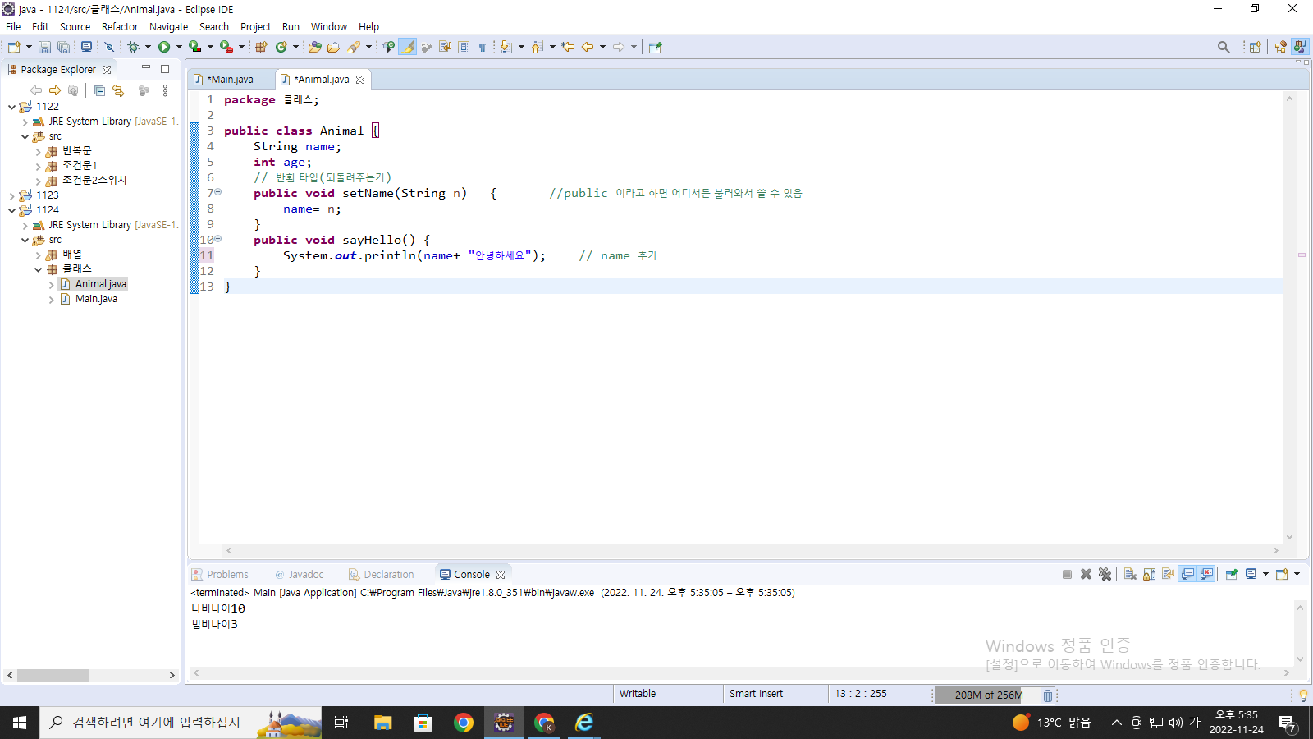Switch to the Declaration tab
This screenshot has height=739, width=1313.
tap(382, 575)
